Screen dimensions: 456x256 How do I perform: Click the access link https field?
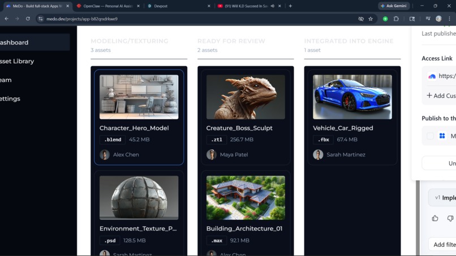point(441,76)
